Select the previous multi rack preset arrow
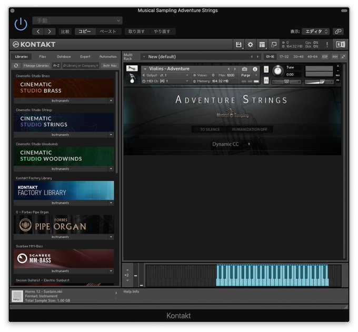The height and width of the screenshot is (332, 358). click(252, 57)
